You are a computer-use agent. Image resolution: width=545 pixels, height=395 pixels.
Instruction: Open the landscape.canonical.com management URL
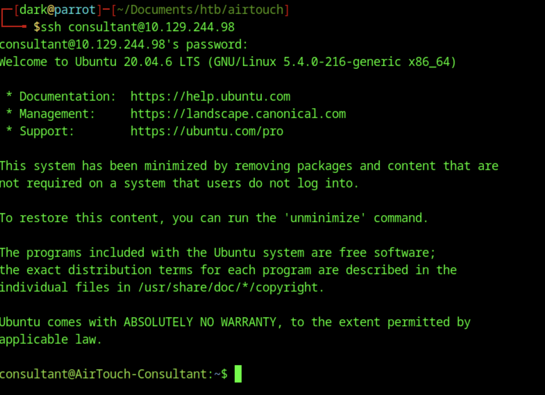(238, 114)
